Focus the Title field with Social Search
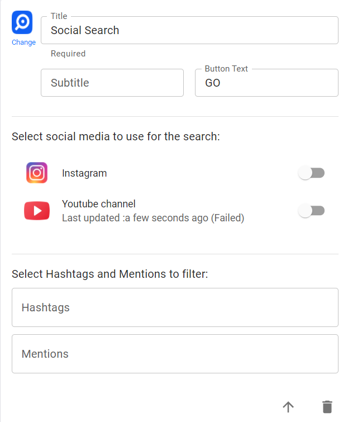The height and width of the screenshot is (422, 348). click(x=189, y=30)
